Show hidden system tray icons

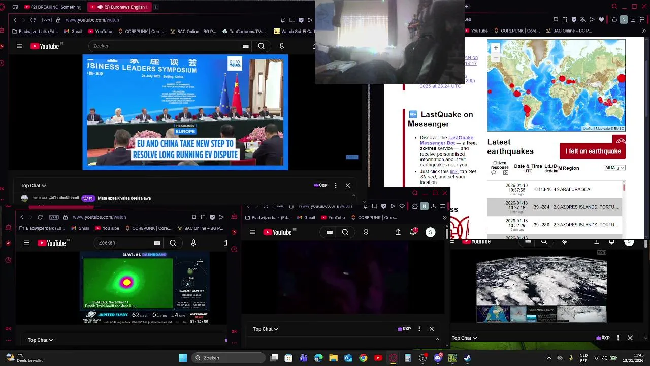point(549,358)
